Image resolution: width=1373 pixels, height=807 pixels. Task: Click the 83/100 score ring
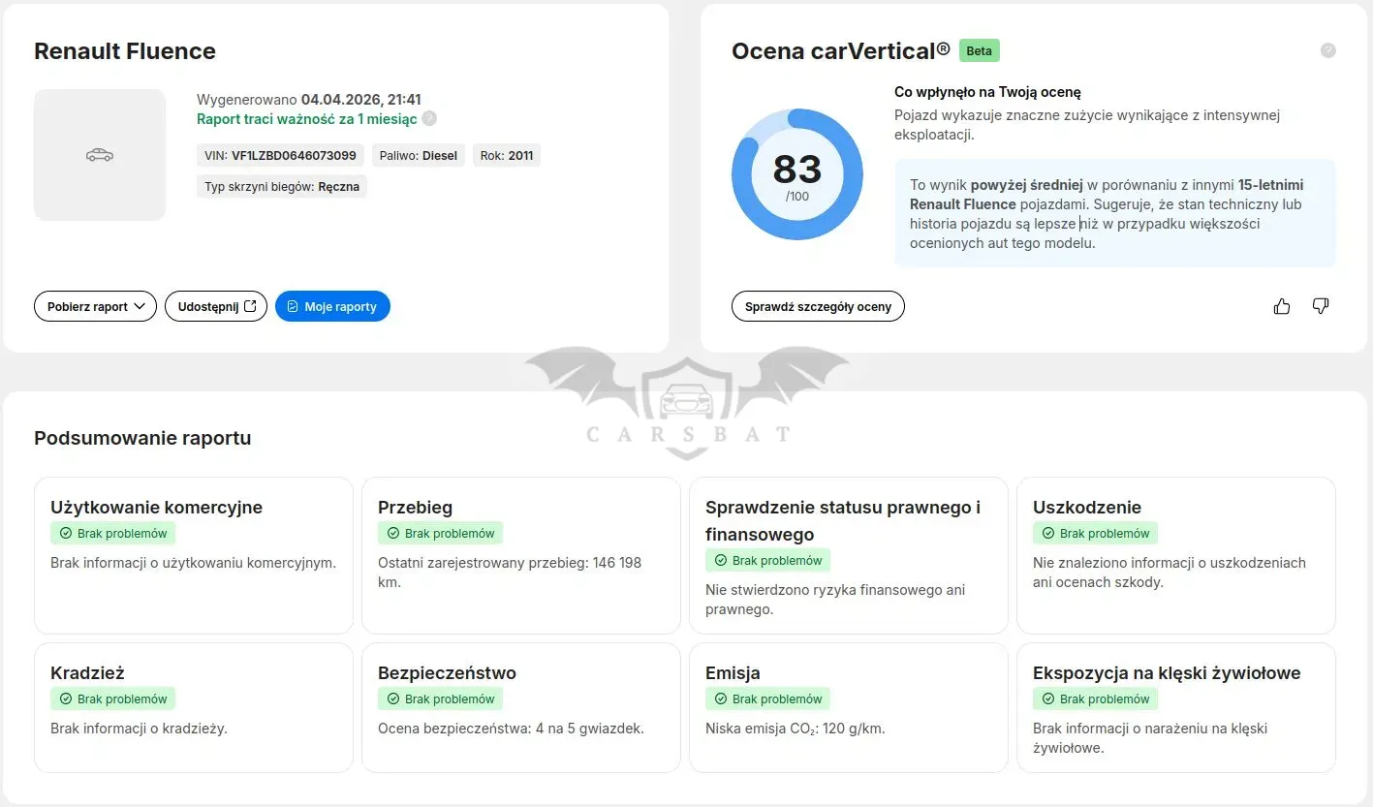796,174
